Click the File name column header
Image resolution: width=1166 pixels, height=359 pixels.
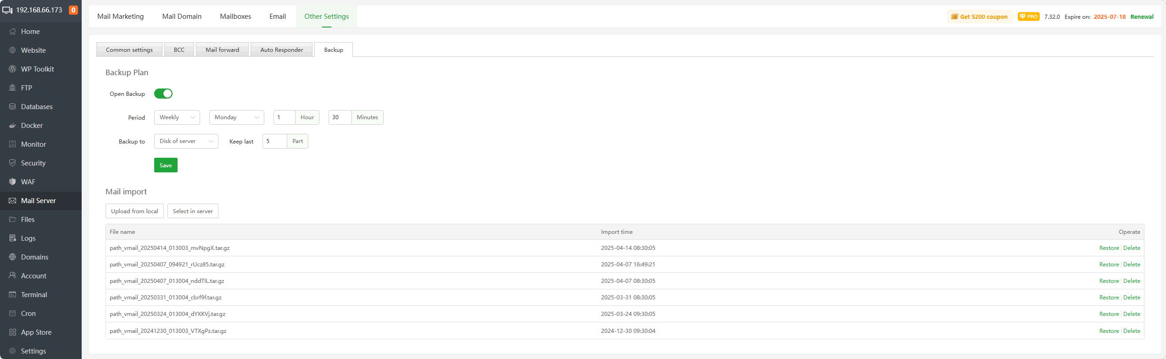(x=122, y=232)
